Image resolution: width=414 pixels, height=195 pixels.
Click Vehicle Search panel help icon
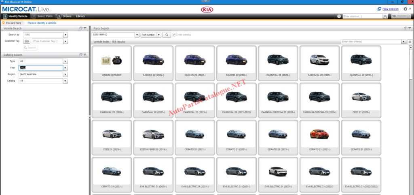click(81, 29)
